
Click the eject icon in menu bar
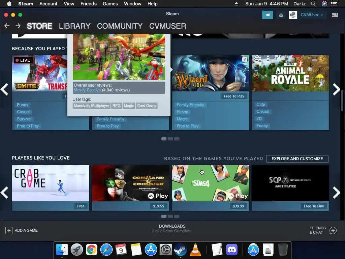(x=236, y=4)
